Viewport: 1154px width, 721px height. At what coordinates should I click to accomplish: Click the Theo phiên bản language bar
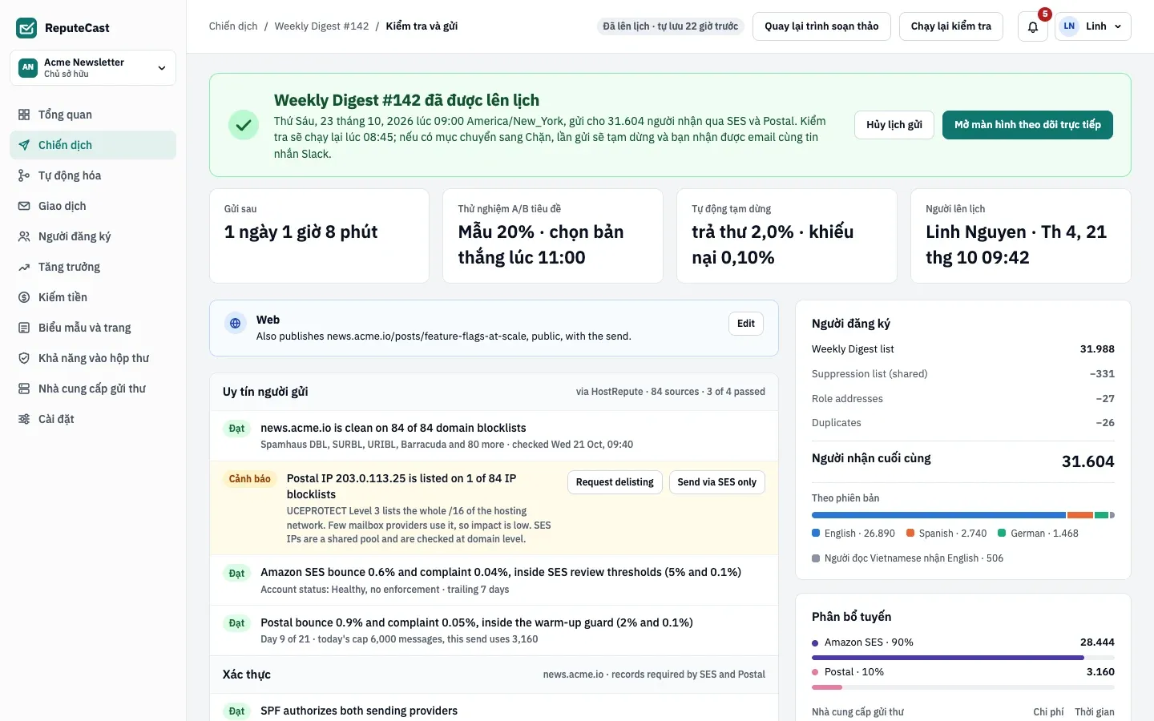963,515
